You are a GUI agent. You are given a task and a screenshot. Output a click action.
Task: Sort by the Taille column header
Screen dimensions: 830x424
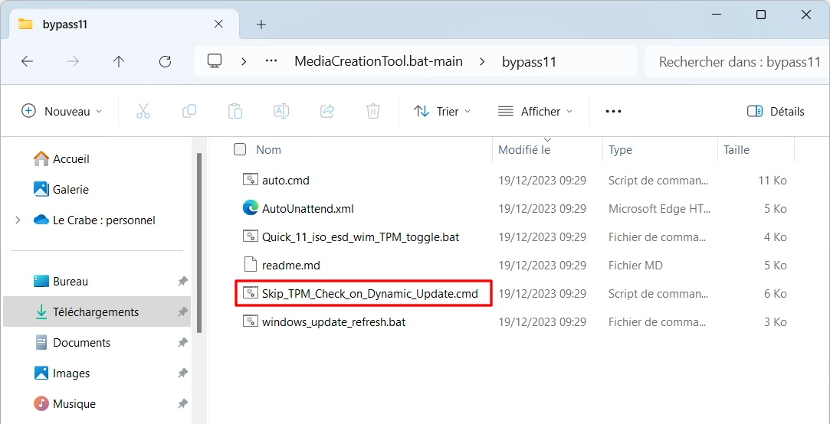tap(737, 149)
